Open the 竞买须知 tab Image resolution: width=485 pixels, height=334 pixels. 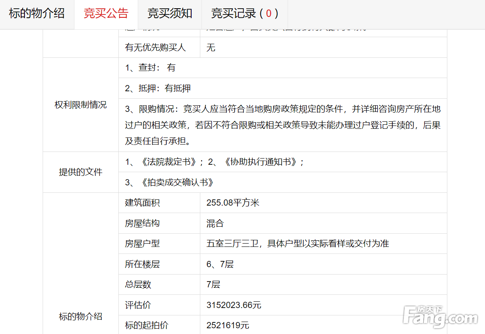point(170,14)
